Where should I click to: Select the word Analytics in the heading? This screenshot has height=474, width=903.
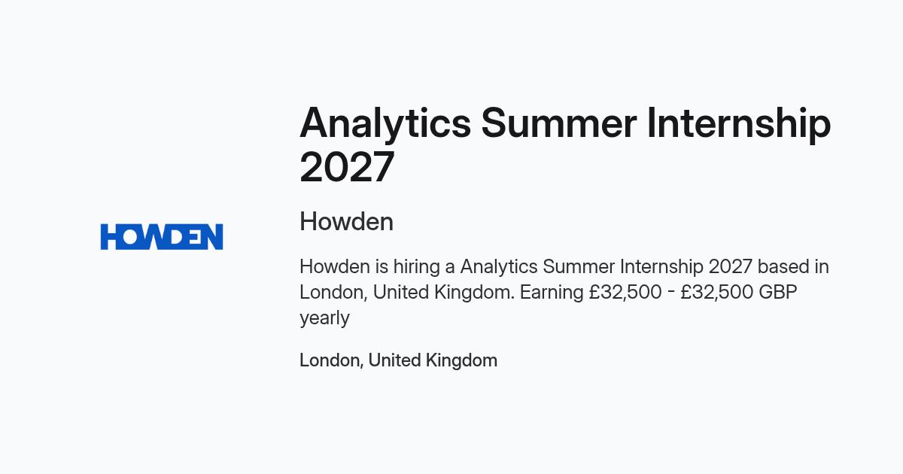pos(385,123)
